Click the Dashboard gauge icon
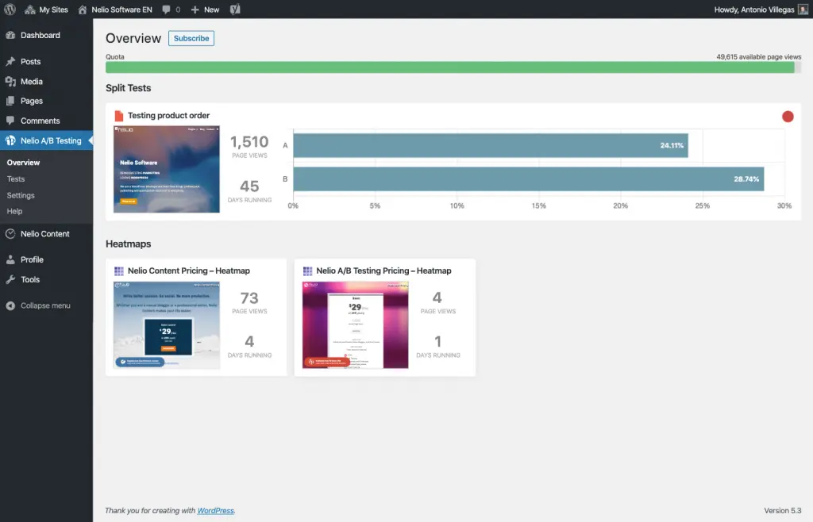The image size is (813, 522). coord(10,35)
